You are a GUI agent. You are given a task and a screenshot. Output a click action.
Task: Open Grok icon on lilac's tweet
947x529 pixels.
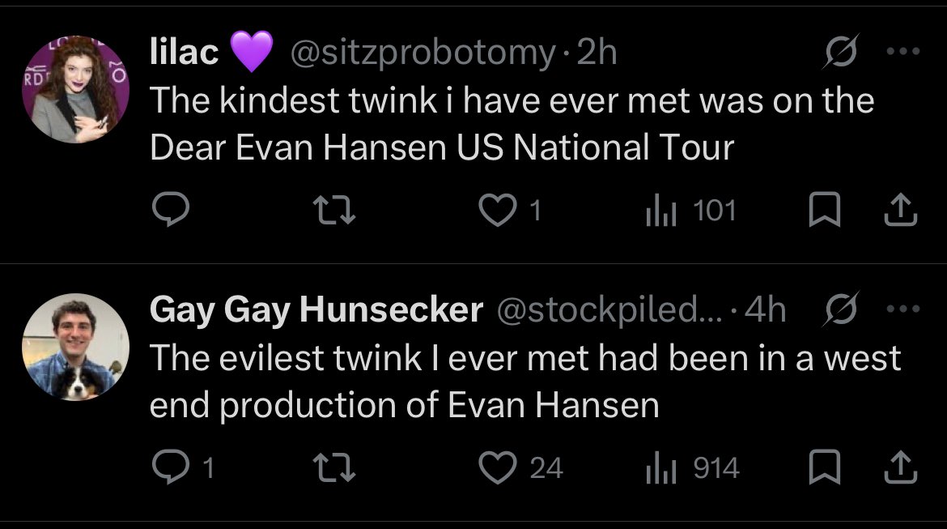pos(841,51)
